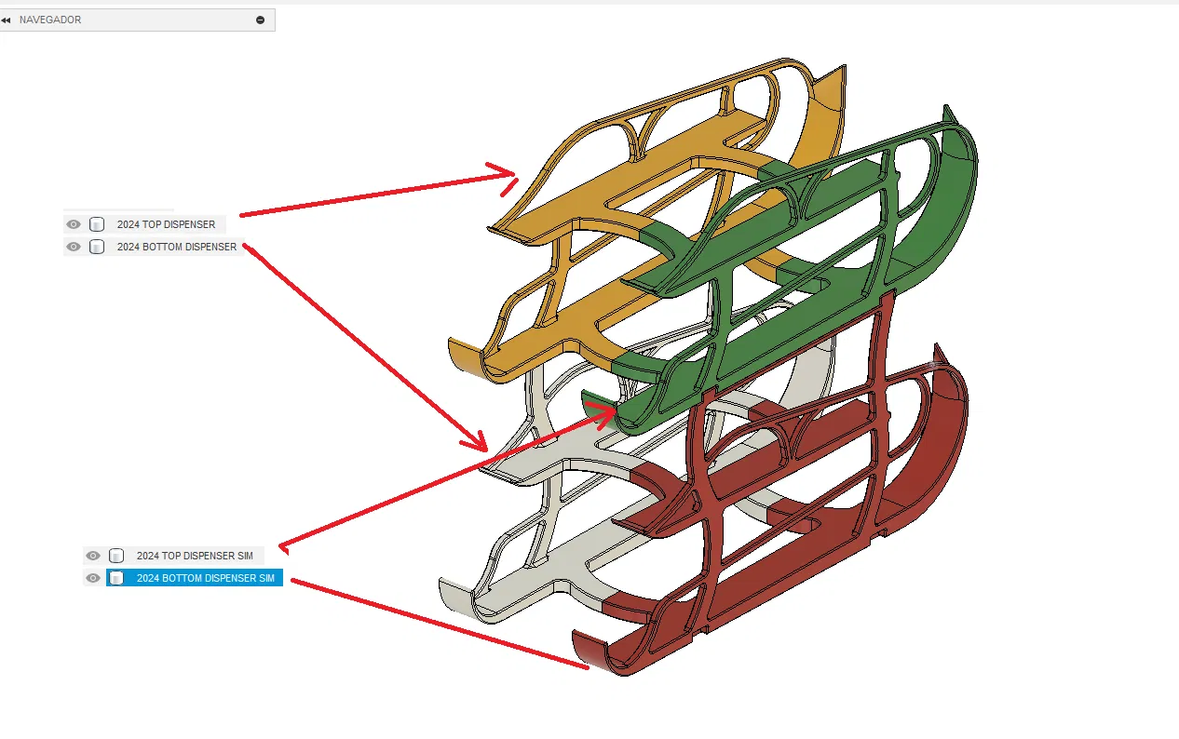1179x739 pixels.
Task: Toggle visibility of 2024 TOP DISPENSER SIM
Action: [x=93, y=556]
